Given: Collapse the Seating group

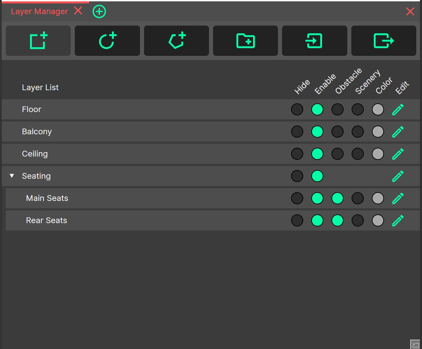Looking at the screenshot, I should click(12, 176).
